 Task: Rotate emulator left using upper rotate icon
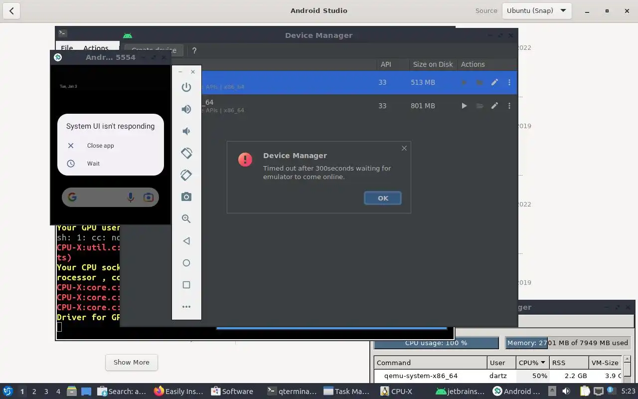(186, 153)
